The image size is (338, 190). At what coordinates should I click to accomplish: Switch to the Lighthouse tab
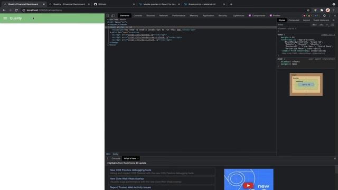tap(239, 15)
